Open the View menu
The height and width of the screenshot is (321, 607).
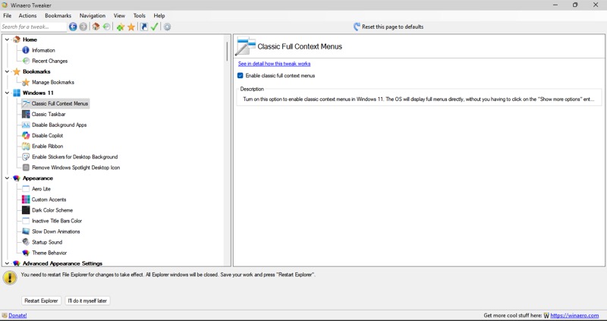[119, 15]
